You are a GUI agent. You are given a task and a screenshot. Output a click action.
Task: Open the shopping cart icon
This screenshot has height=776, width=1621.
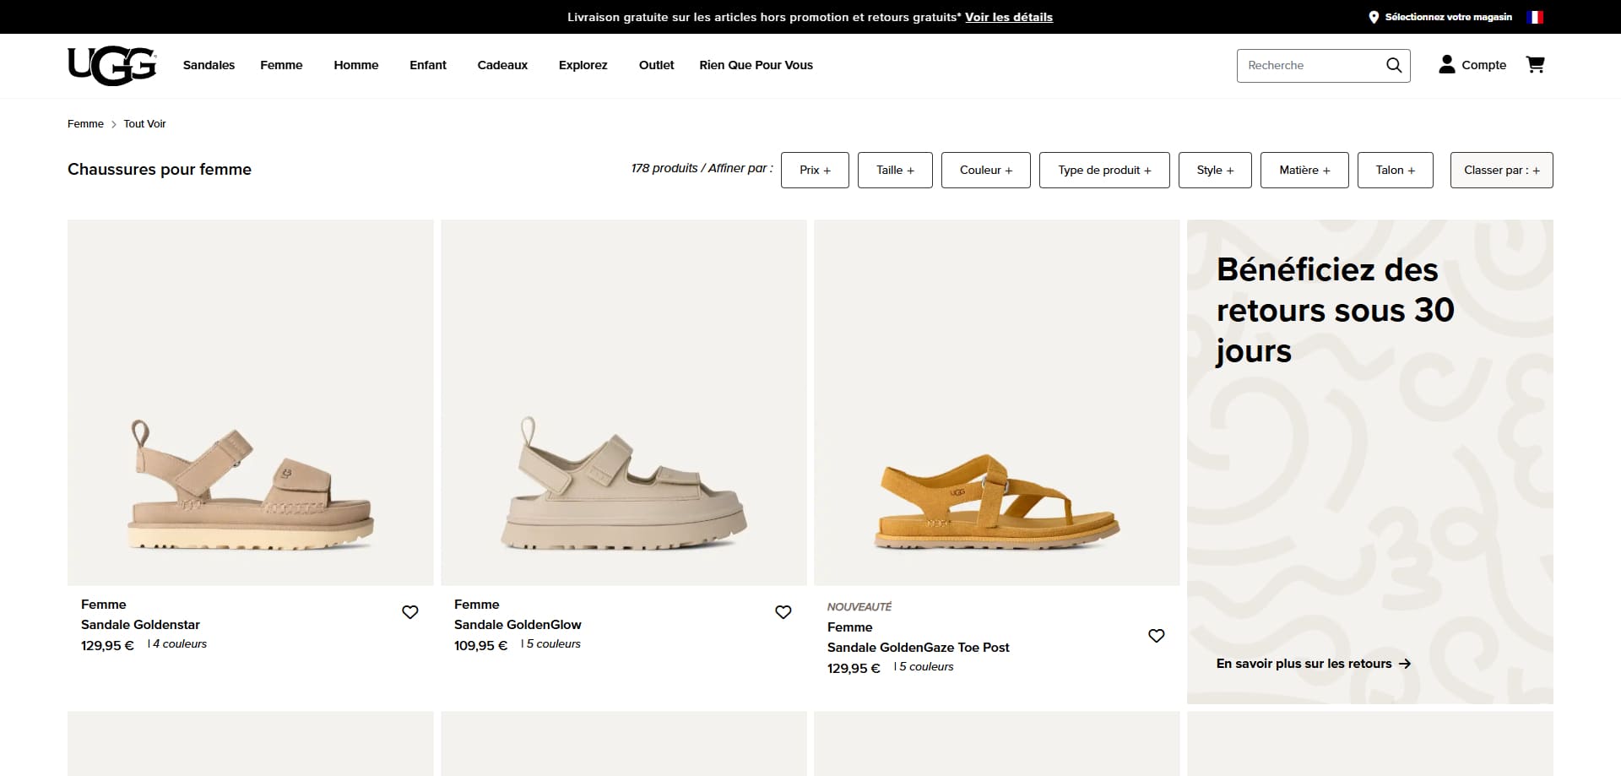tap(1536, 64)
